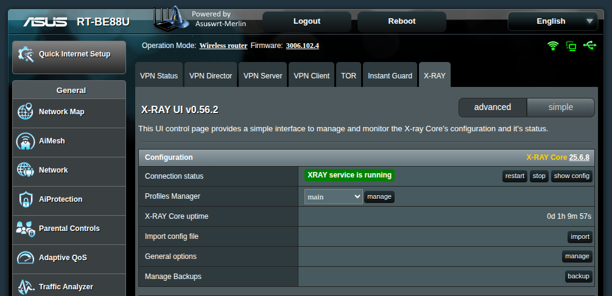Open Quick Internet Setup
The image size is (612, 296).
69,57
